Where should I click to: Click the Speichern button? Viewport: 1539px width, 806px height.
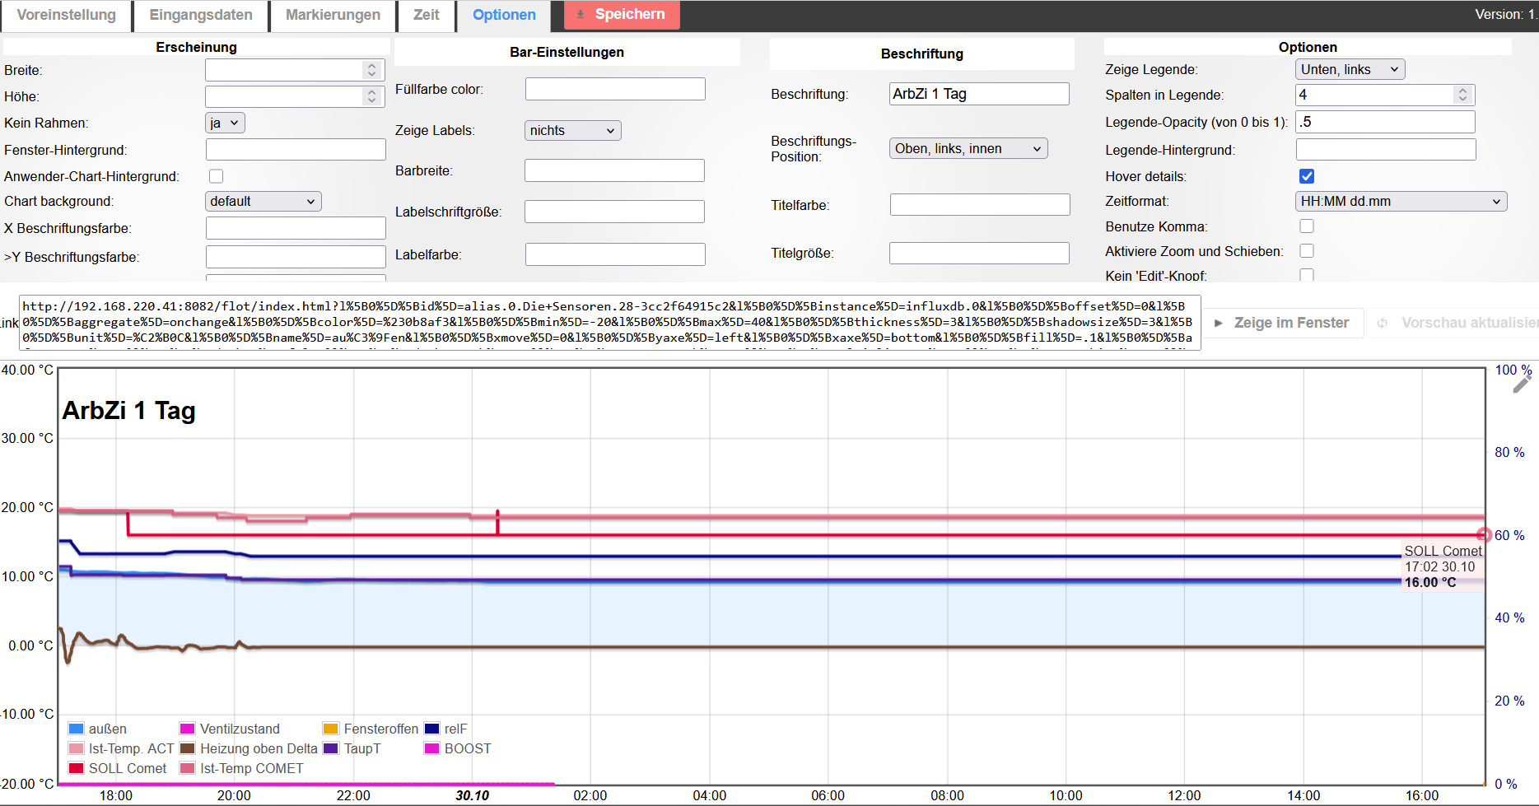pos(622,15)
